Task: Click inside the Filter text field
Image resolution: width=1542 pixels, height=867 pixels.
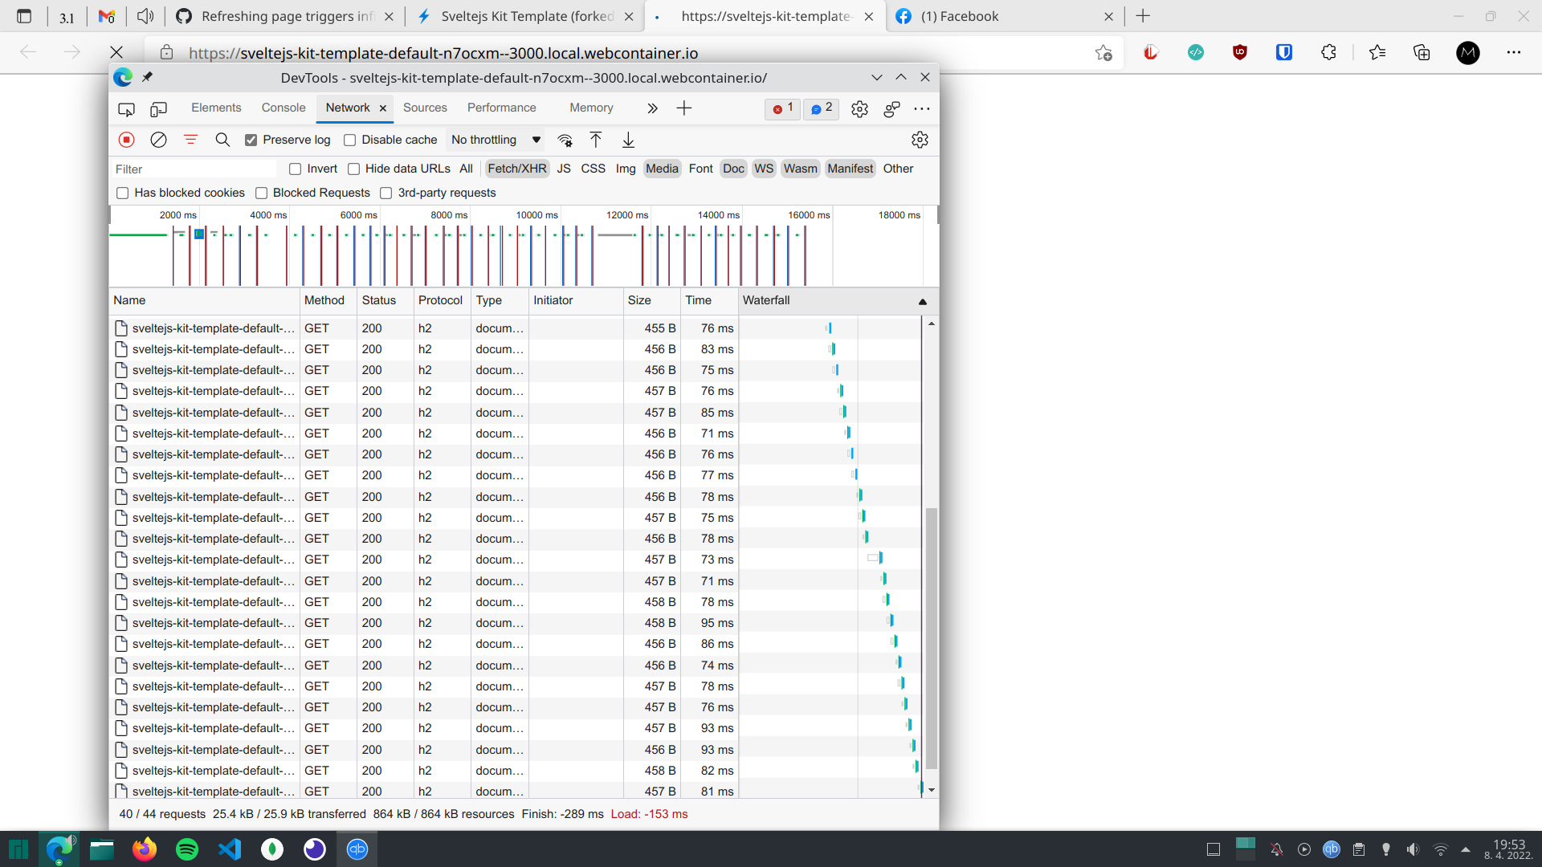Action: pyautogui.click(x=193, y=169)
